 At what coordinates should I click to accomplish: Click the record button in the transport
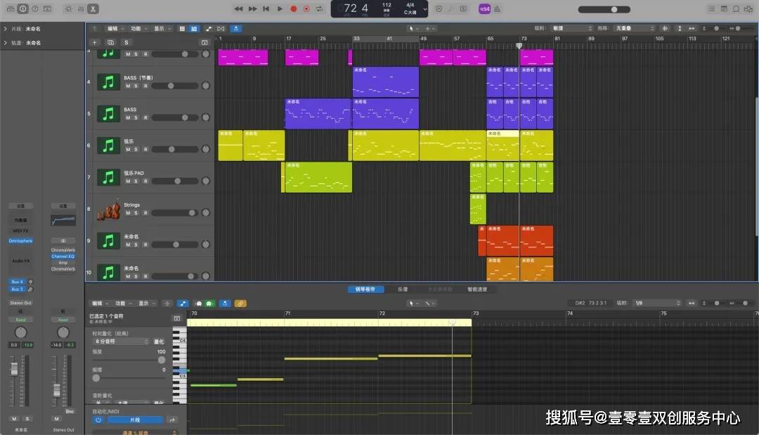tap(294, 9)
